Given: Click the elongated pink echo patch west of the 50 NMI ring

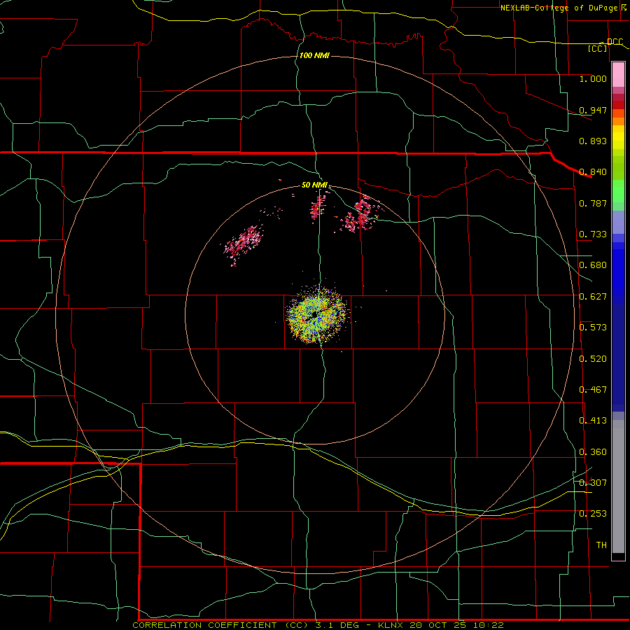Looking at the screenshot, I should (243, 244).
